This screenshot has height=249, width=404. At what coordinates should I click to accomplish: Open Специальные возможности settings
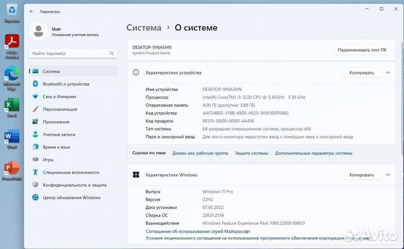tap(71, 172)
